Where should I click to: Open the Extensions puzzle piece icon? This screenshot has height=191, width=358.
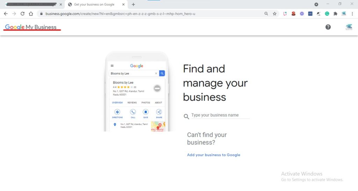(x=335, y=14)
